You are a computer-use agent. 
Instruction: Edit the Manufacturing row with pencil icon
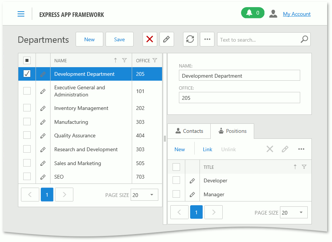tap(43, 122)
